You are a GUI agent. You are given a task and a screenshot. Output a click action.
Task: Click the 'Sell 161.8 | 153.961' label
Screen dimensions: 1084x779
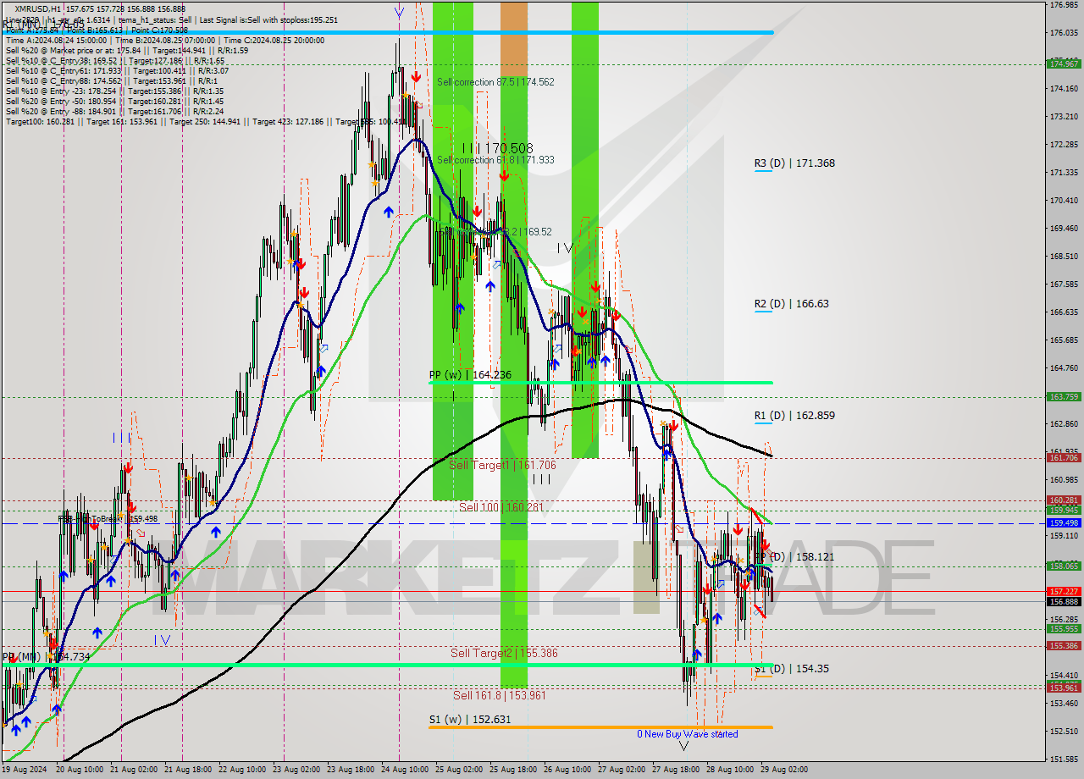[x=499, y=696]
